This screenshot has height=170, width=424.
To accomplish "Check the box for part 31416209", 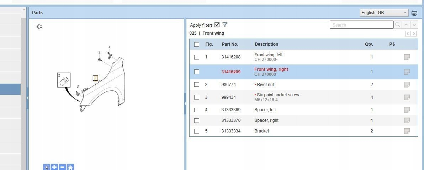I will pyautogui.click(x=197, y=72).
